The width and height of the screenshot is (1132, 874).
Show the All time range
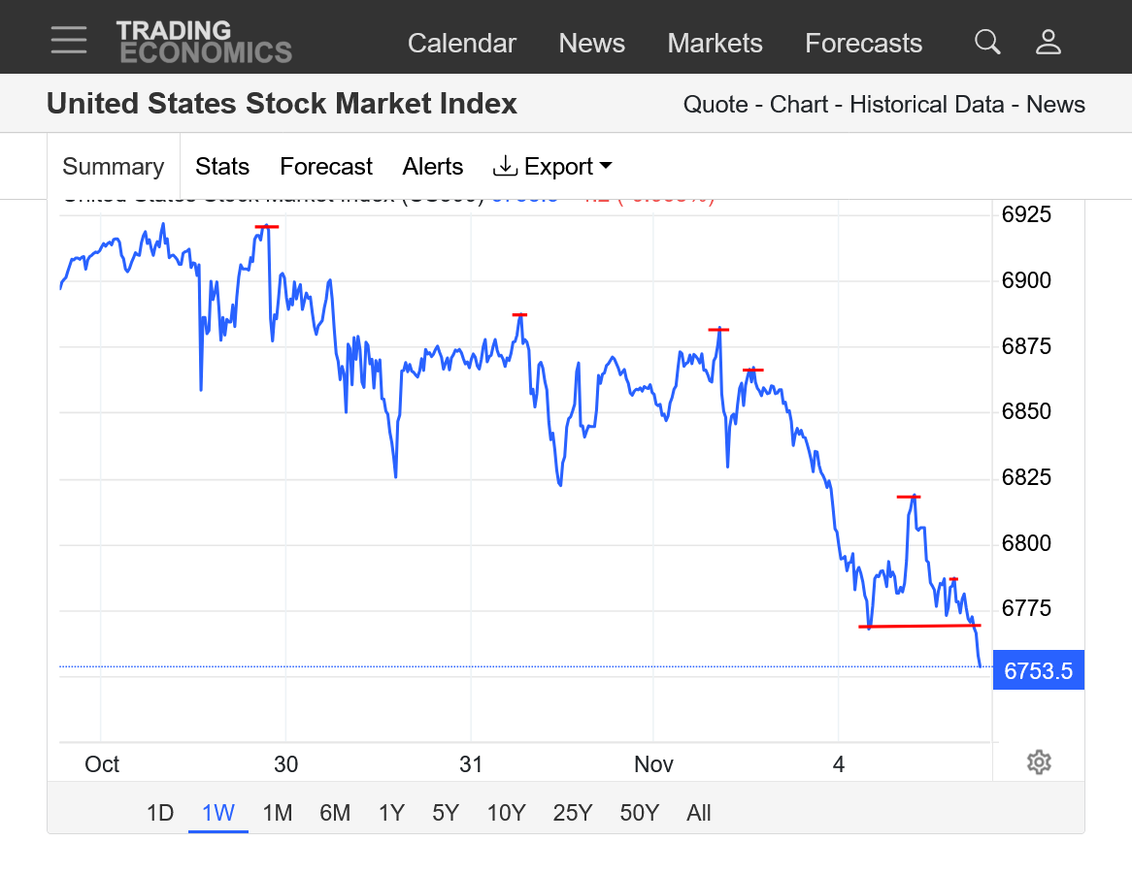699,813
